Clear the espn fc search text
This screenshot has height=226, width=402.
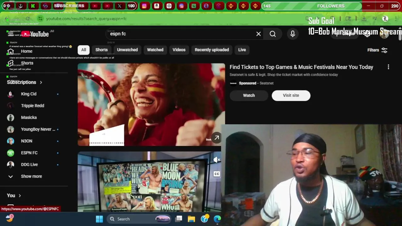pyautogui.click(x=258, y=34)
